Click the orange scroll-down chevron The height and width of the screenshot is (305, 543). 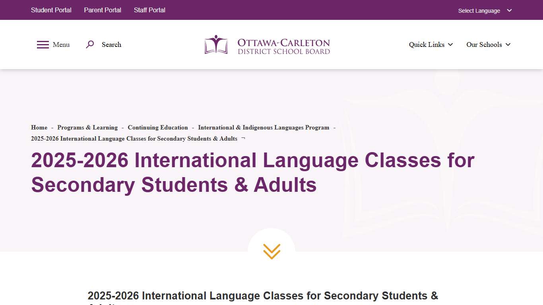[x=271, y=251]
